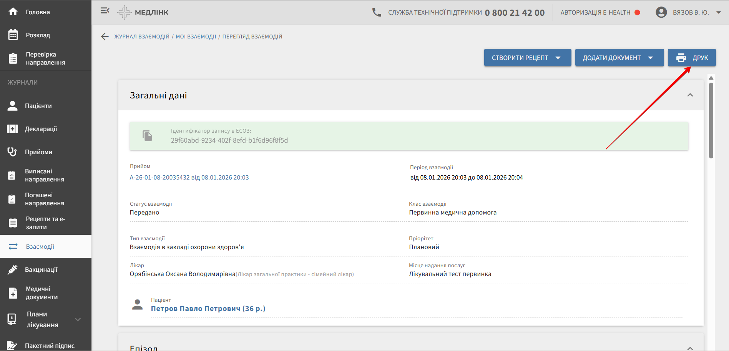Open the user menu dropdown arrow

click(718, 12)
